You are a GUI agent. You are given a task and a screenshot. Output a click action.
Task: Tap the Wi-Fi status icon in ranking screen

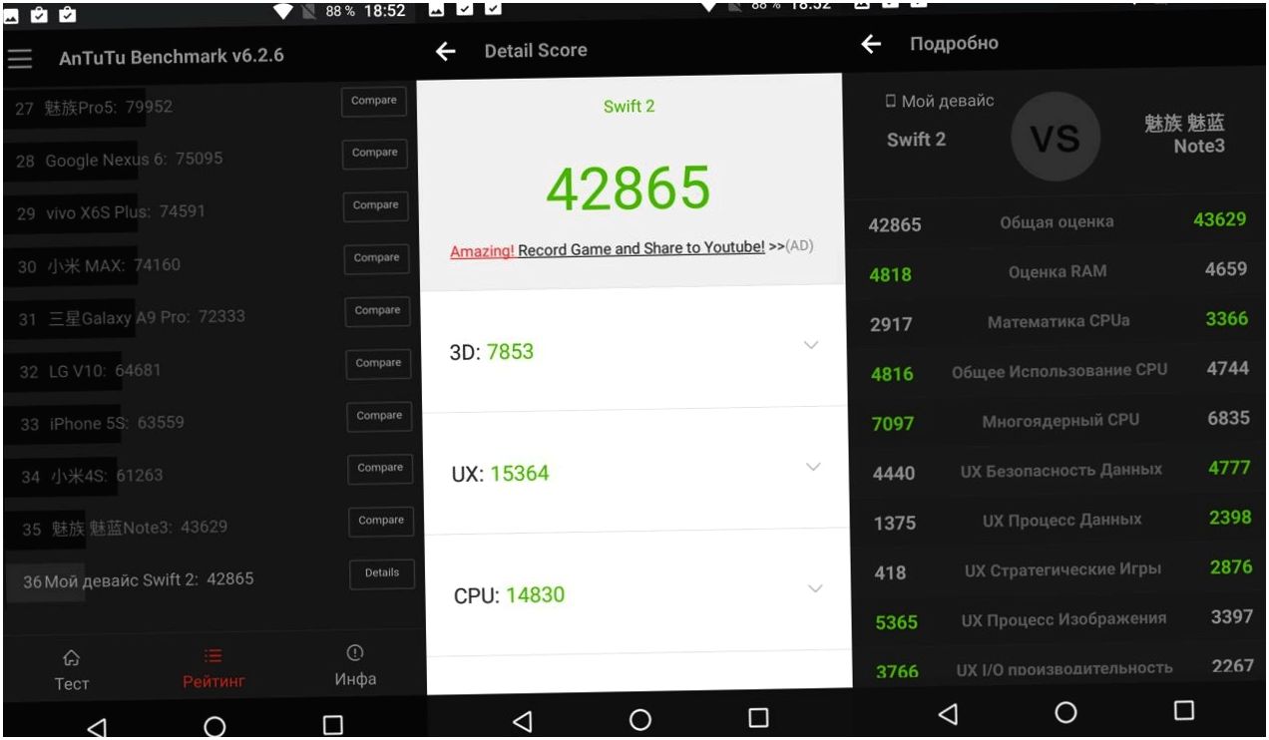pos(284,12)
